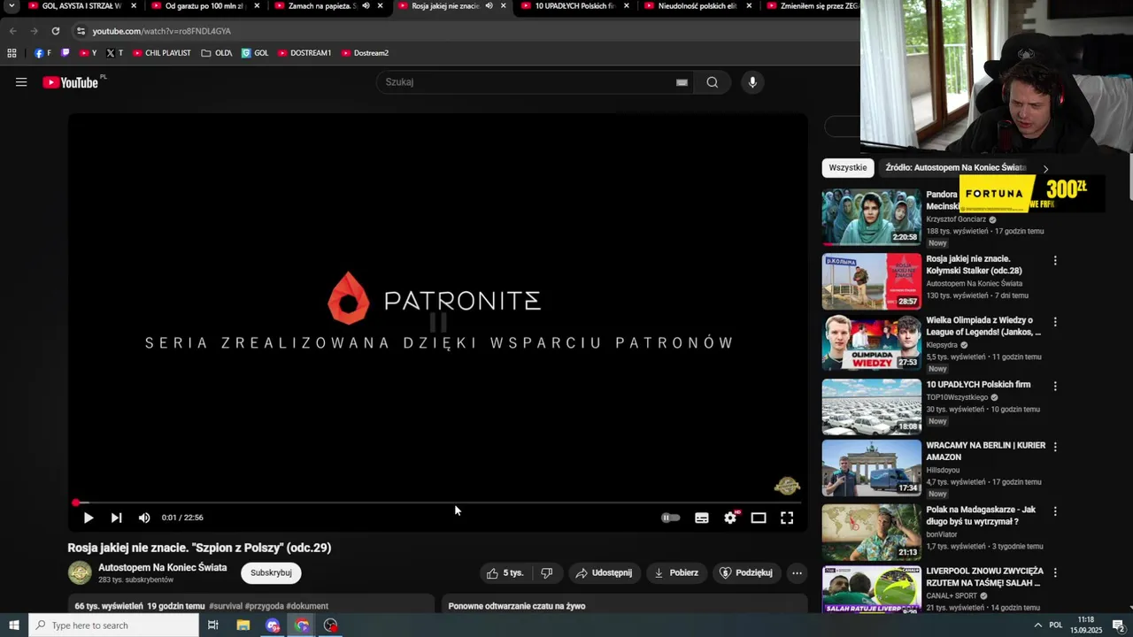Screen dimensions: 1133x637
Task: Click the Podziękuj thanks button
Action: click(x=746, y=573)
